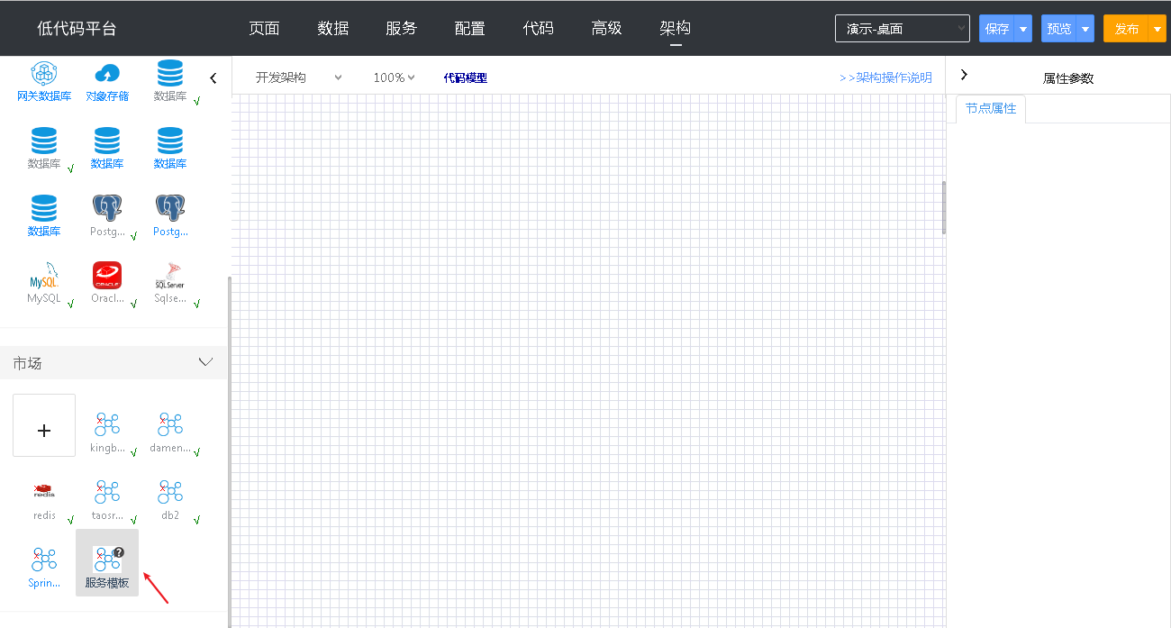Open the 配置 menu

[x=469, y=28]
